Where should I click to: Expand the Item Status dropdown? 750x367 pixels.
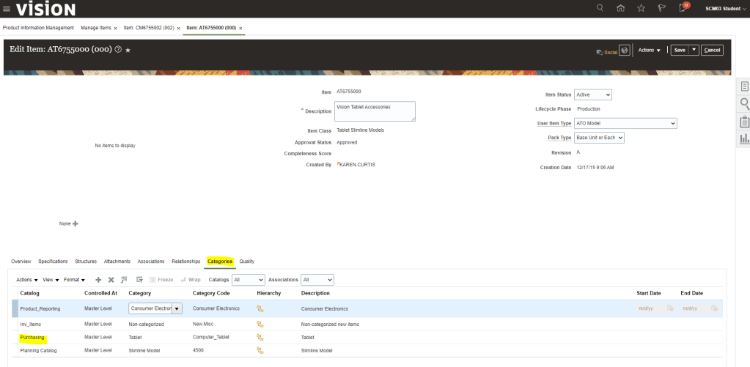click(x=593, y=94)
